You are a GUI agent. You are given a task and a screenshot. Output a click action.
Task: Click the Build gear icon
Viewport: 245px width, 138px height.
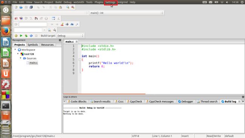tap(16, 36)
